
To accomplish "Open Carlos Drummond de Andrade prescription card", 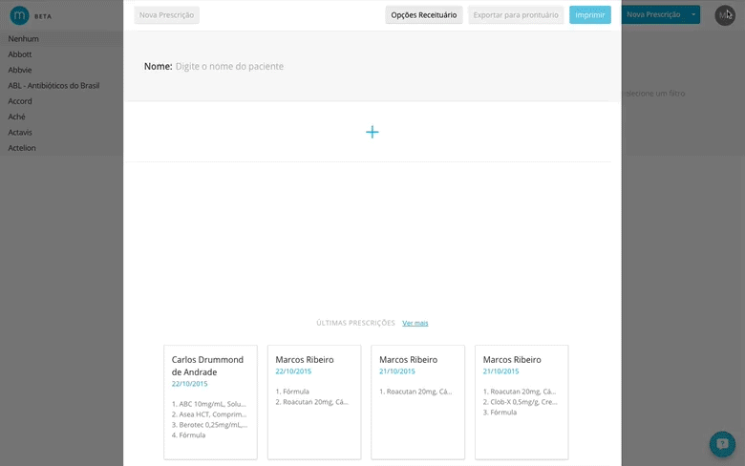I will (x=210, y=402).
